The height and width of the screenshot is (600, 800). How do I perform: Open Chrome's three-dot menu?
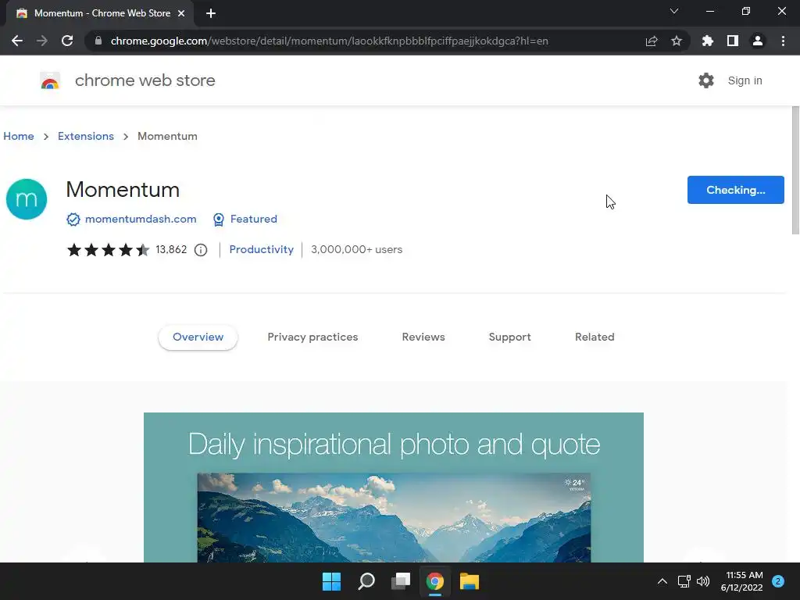pos(783,41)
